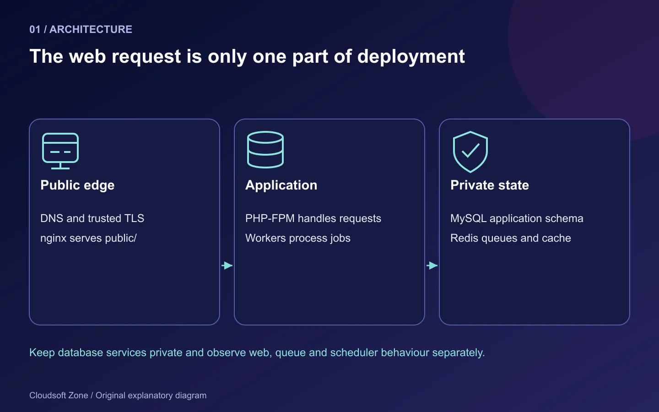
Task: Click the "Redis queues and cache" line
Action: click(511, 238)
